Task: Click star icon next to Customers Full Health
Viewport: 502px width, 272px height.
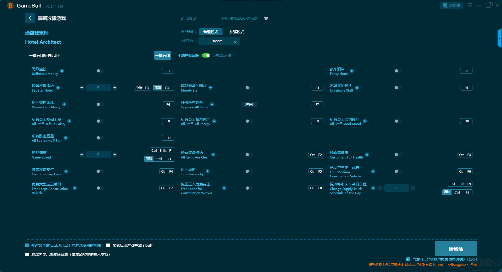Action: coord(367,155)
